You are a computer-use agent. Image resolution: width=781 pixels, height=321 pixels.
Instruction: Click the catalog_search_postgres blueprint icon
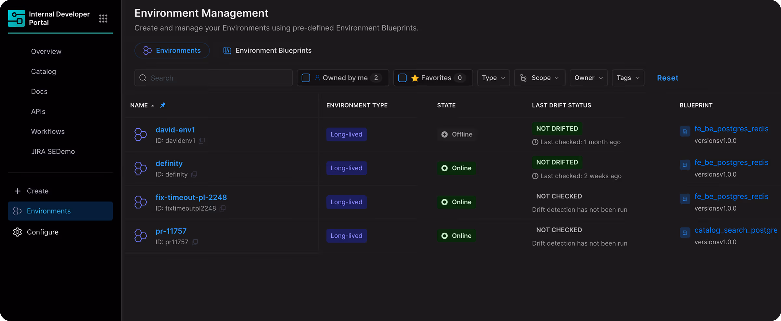pyautogui.click(x=685, y=233)
